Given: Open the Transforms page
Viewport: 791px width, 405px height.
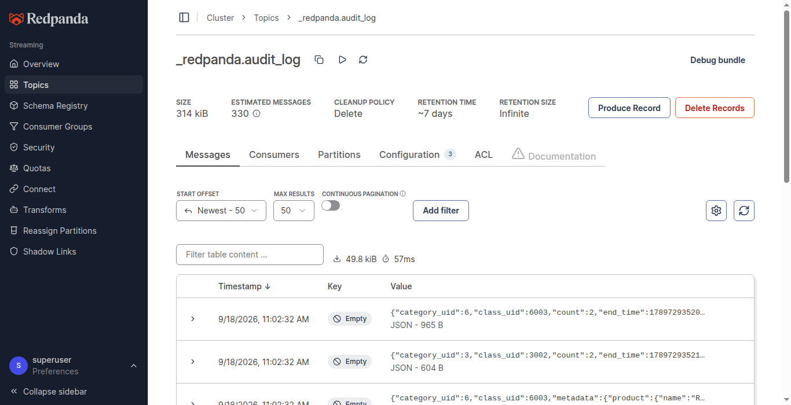Looking at the screenshot, I should pos(74,210).
